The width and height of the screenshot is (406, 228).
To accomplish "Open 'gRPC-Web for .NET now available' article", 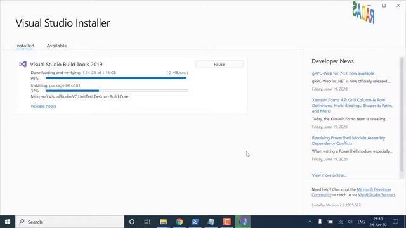I will (343, 73).
